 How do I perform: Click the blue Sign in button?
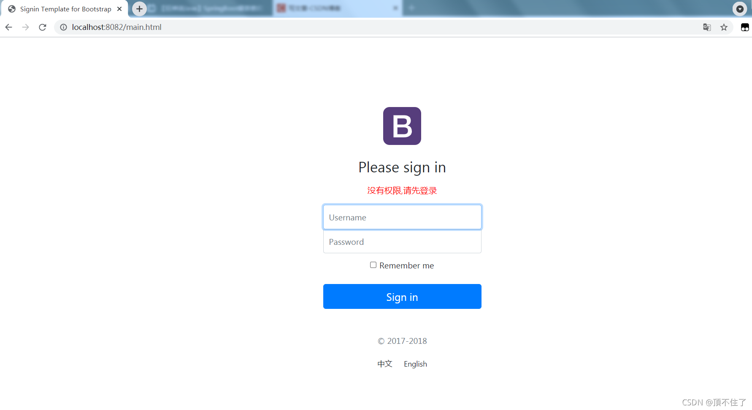click(402, 297)
